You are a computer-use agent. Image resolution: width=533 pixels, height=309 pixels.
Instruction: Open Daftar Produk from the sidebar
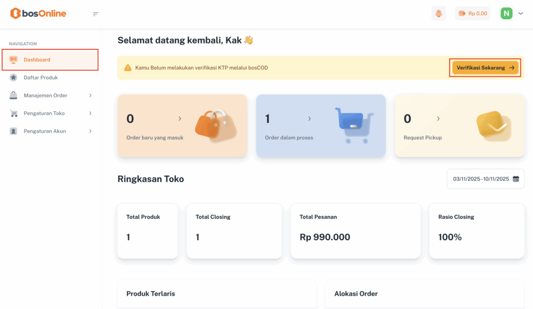point(41,78)
